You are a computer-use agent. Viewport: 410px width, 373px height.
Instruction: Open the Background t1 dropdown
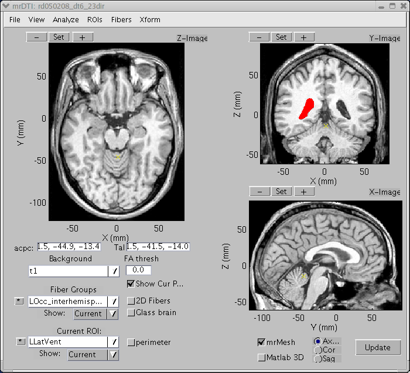pyautogui.click(x=115, y=271)
